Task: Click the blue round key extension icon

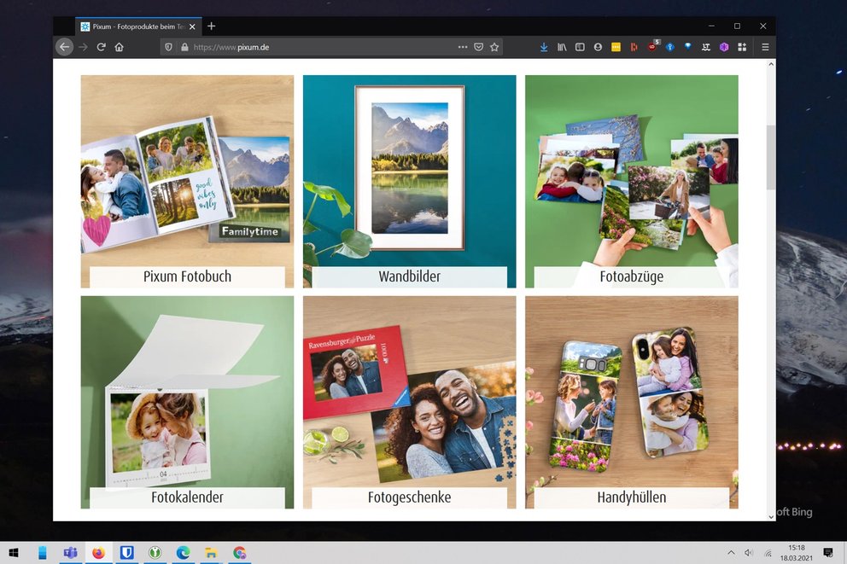Action: coord(669,47)
